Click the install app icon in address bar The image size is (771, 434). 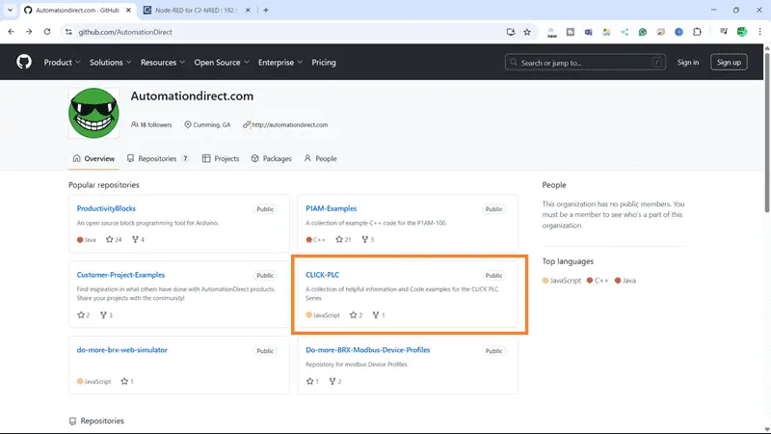click(511, 32)
